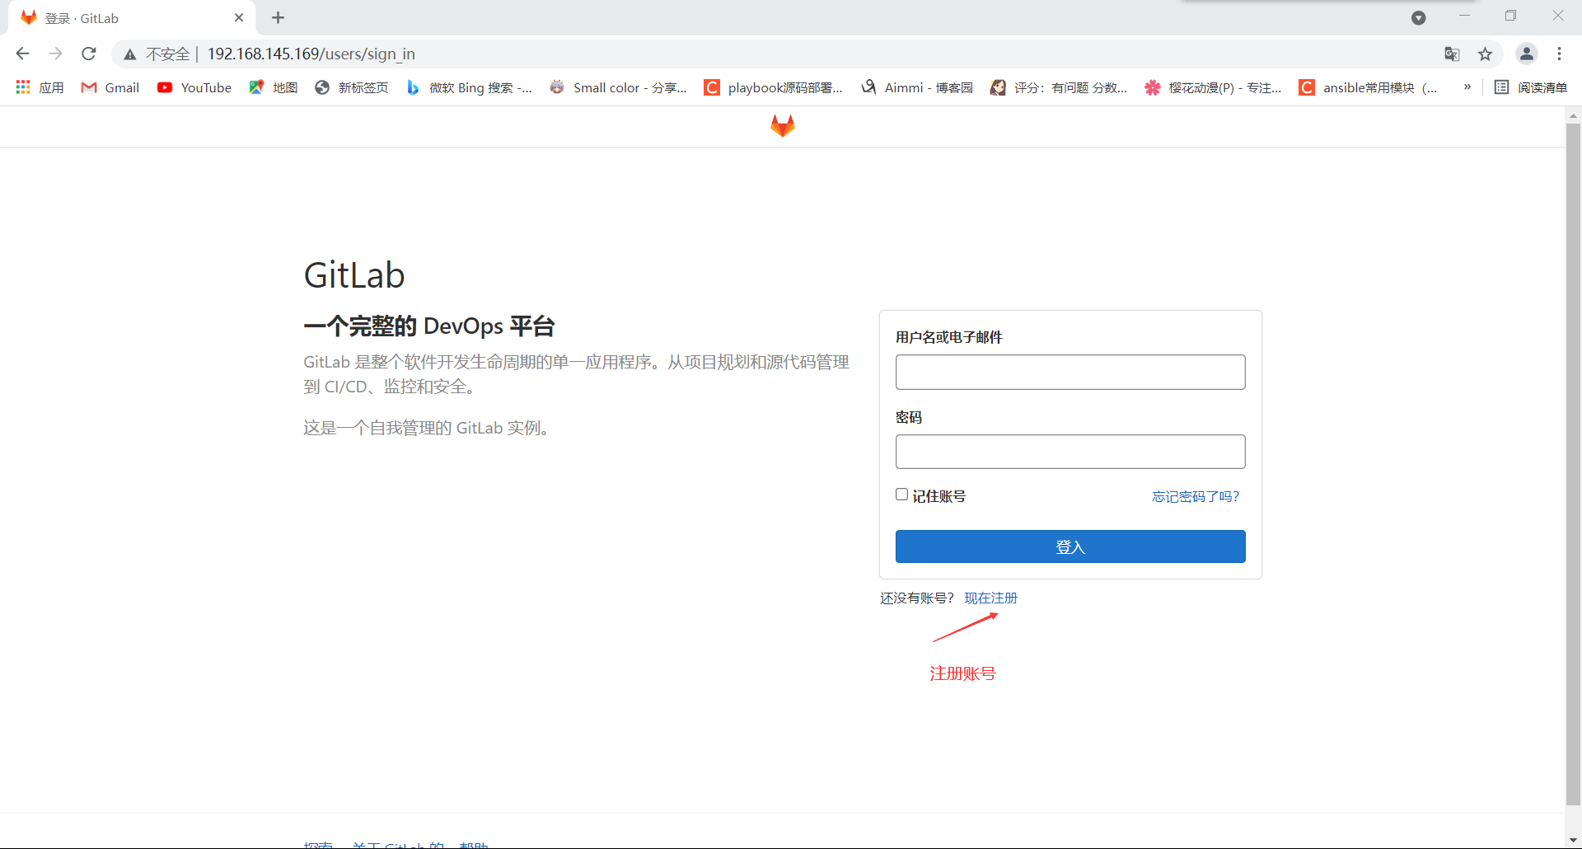Minimize the Chrome window

coord(1464,16)
